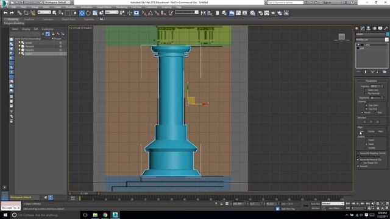Enable Generate Mapping Coords checkbox
The height and width of the screenshot is (219, 390).
358,153
